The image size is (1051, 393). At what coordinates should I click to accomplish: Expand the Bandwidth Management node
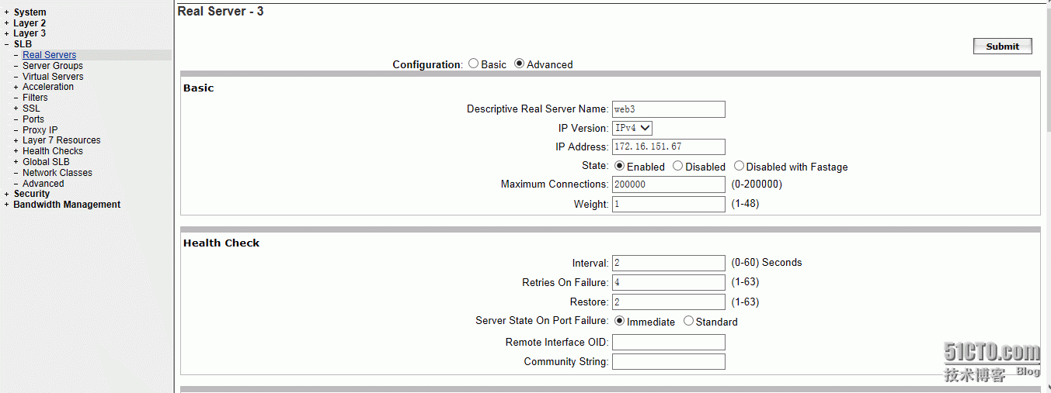click(7, 205)
